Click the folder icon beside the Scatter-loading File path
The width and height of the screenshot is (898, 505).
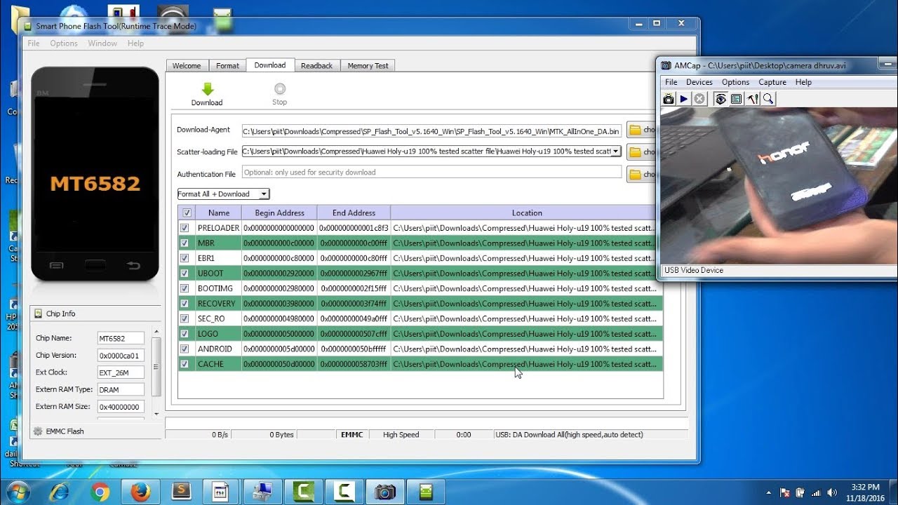[635, 152]
